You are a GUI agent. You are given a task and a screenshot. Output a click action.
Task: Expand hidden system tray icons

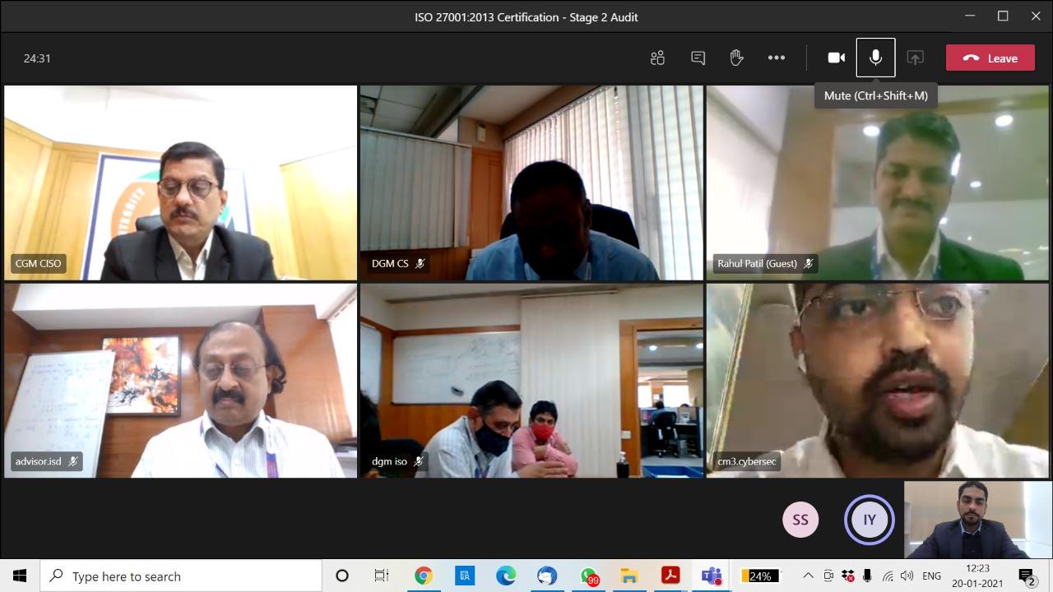click(808, 576)
